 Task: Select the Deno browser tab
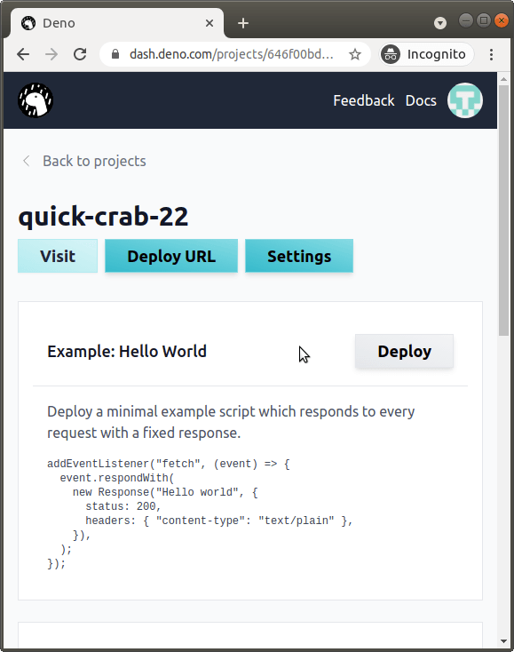117,23
